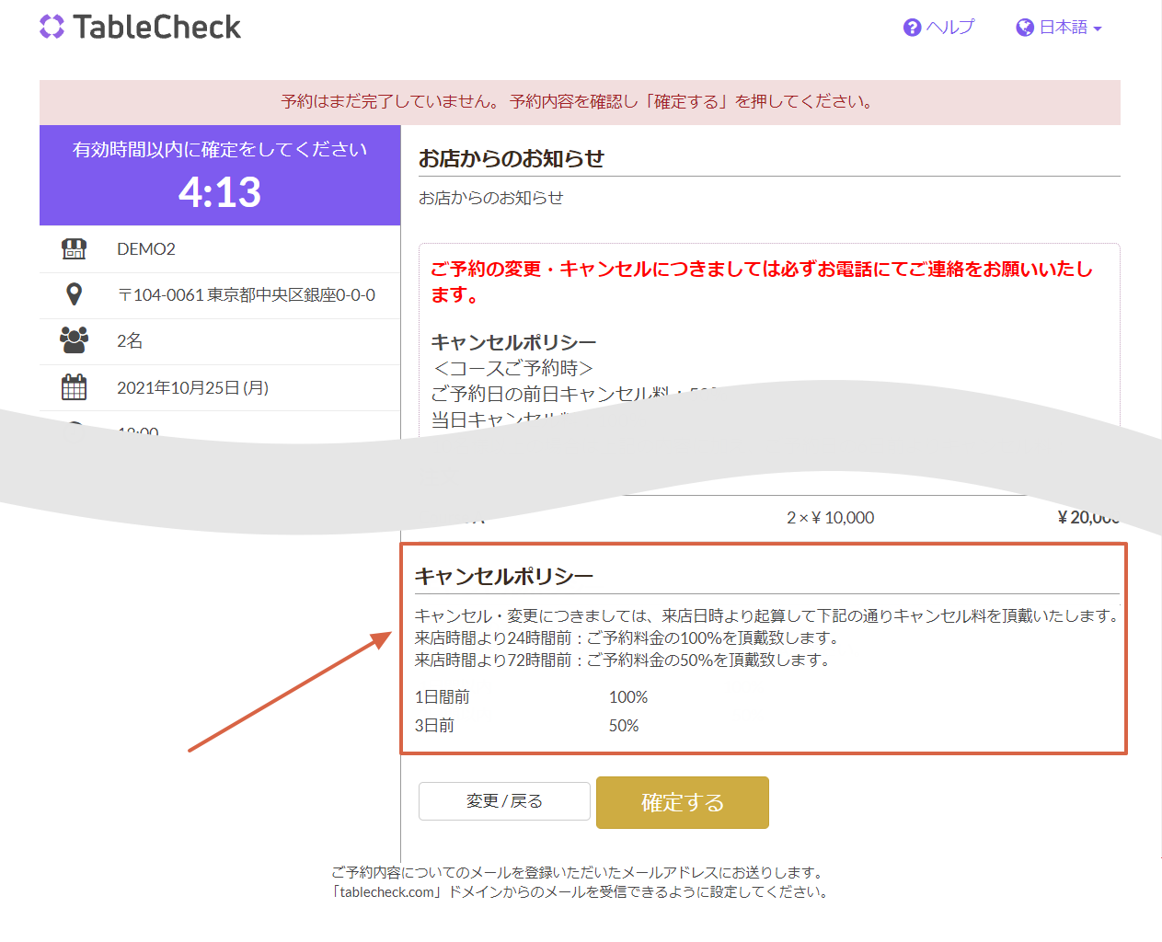
Task: Click the globe language icon
Action: point(1024,28)
